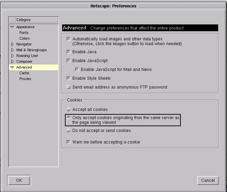Collapse the Appearance category arrow
Screen dimensions: 227x192
coord(13,27)
